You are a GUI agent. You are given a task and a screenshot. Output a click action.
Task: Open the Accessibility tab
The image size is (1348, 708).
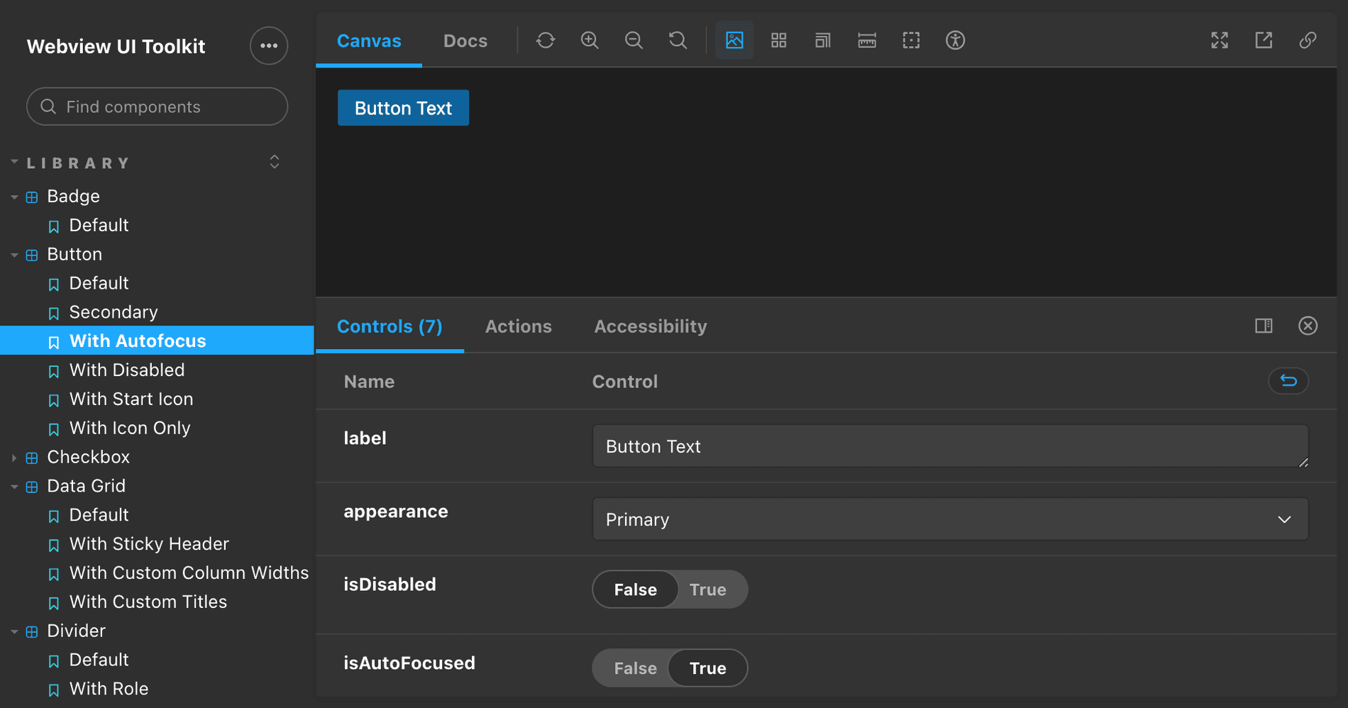point(651,326)
